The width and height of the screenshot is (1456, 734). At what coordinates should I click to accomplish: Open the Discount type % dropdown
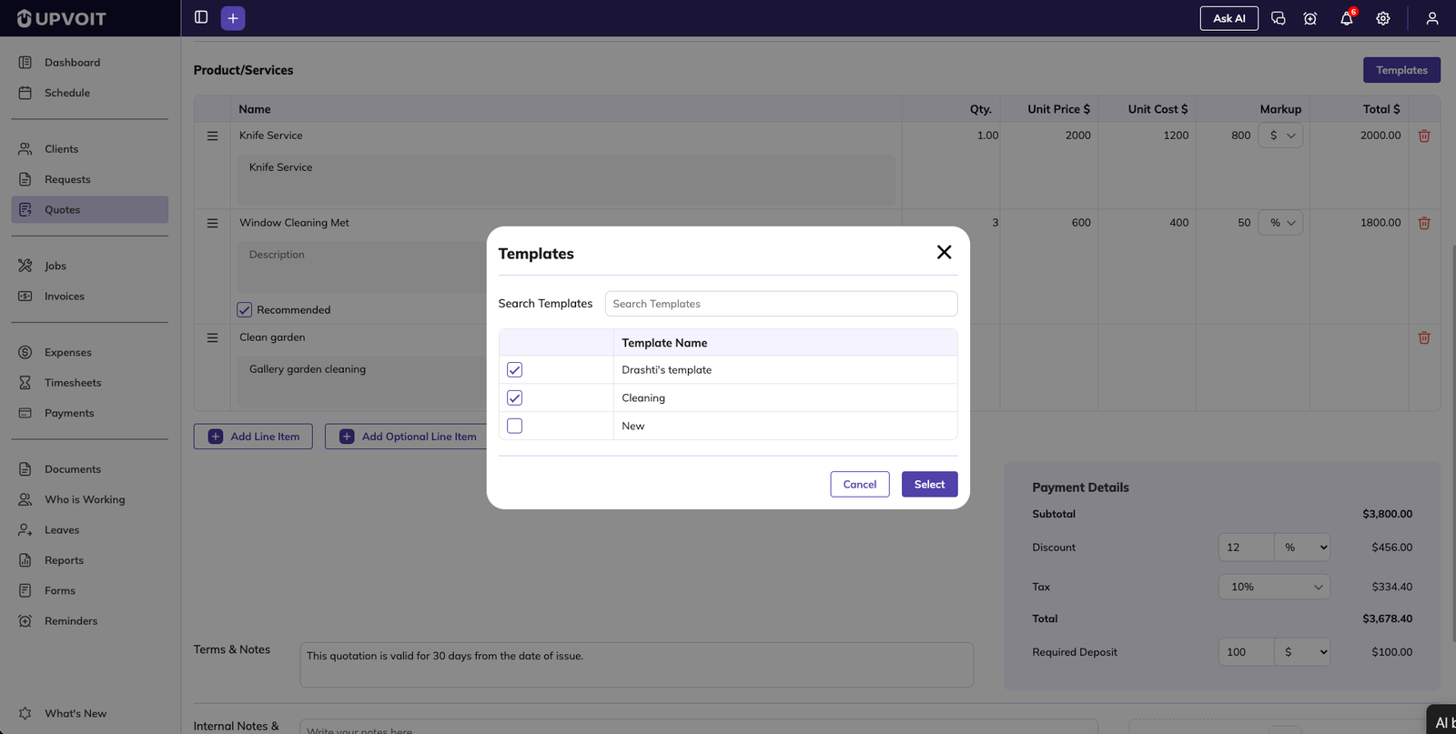1302,548
